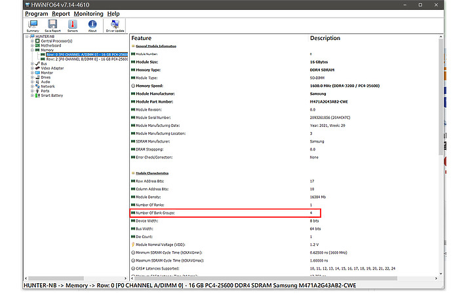Click the Central Processor(s) chip icon
Image resolution: width=472 pixels, height=295 pixels.
(x=37, y=41)
